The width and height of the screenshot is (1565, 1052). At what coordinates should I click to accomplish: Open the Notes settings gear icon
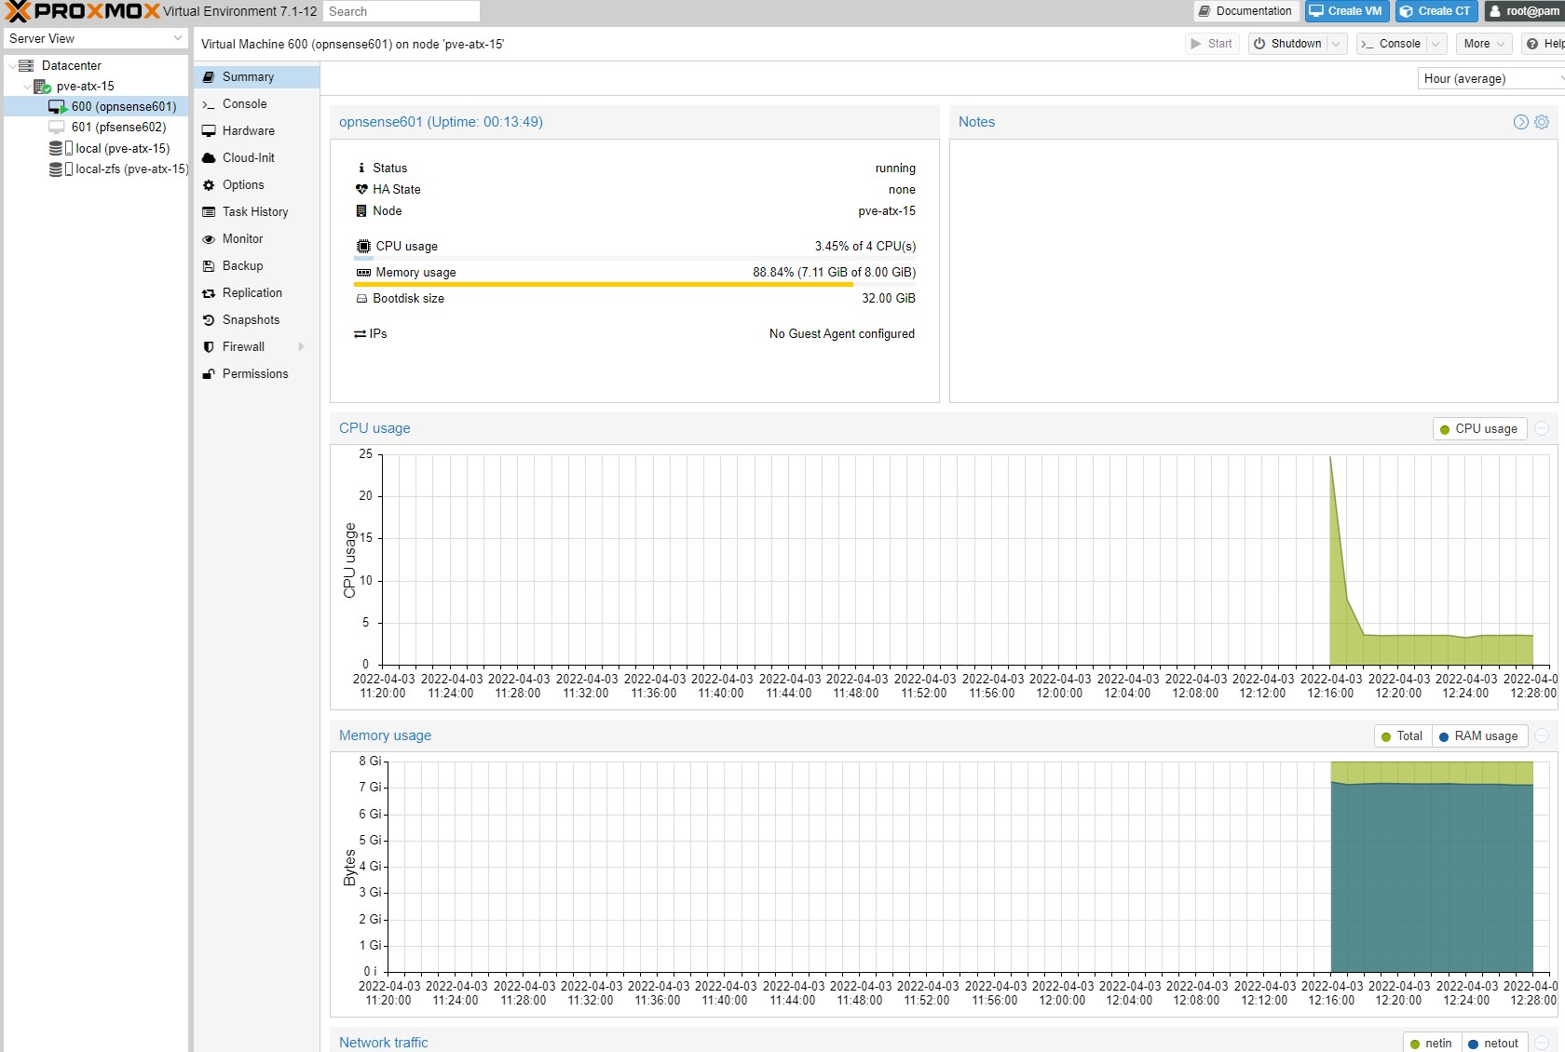1542,122
